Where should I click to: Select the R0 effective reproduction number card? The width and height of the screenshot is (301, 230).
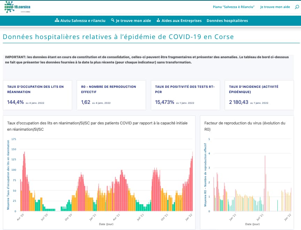point(111,95)
